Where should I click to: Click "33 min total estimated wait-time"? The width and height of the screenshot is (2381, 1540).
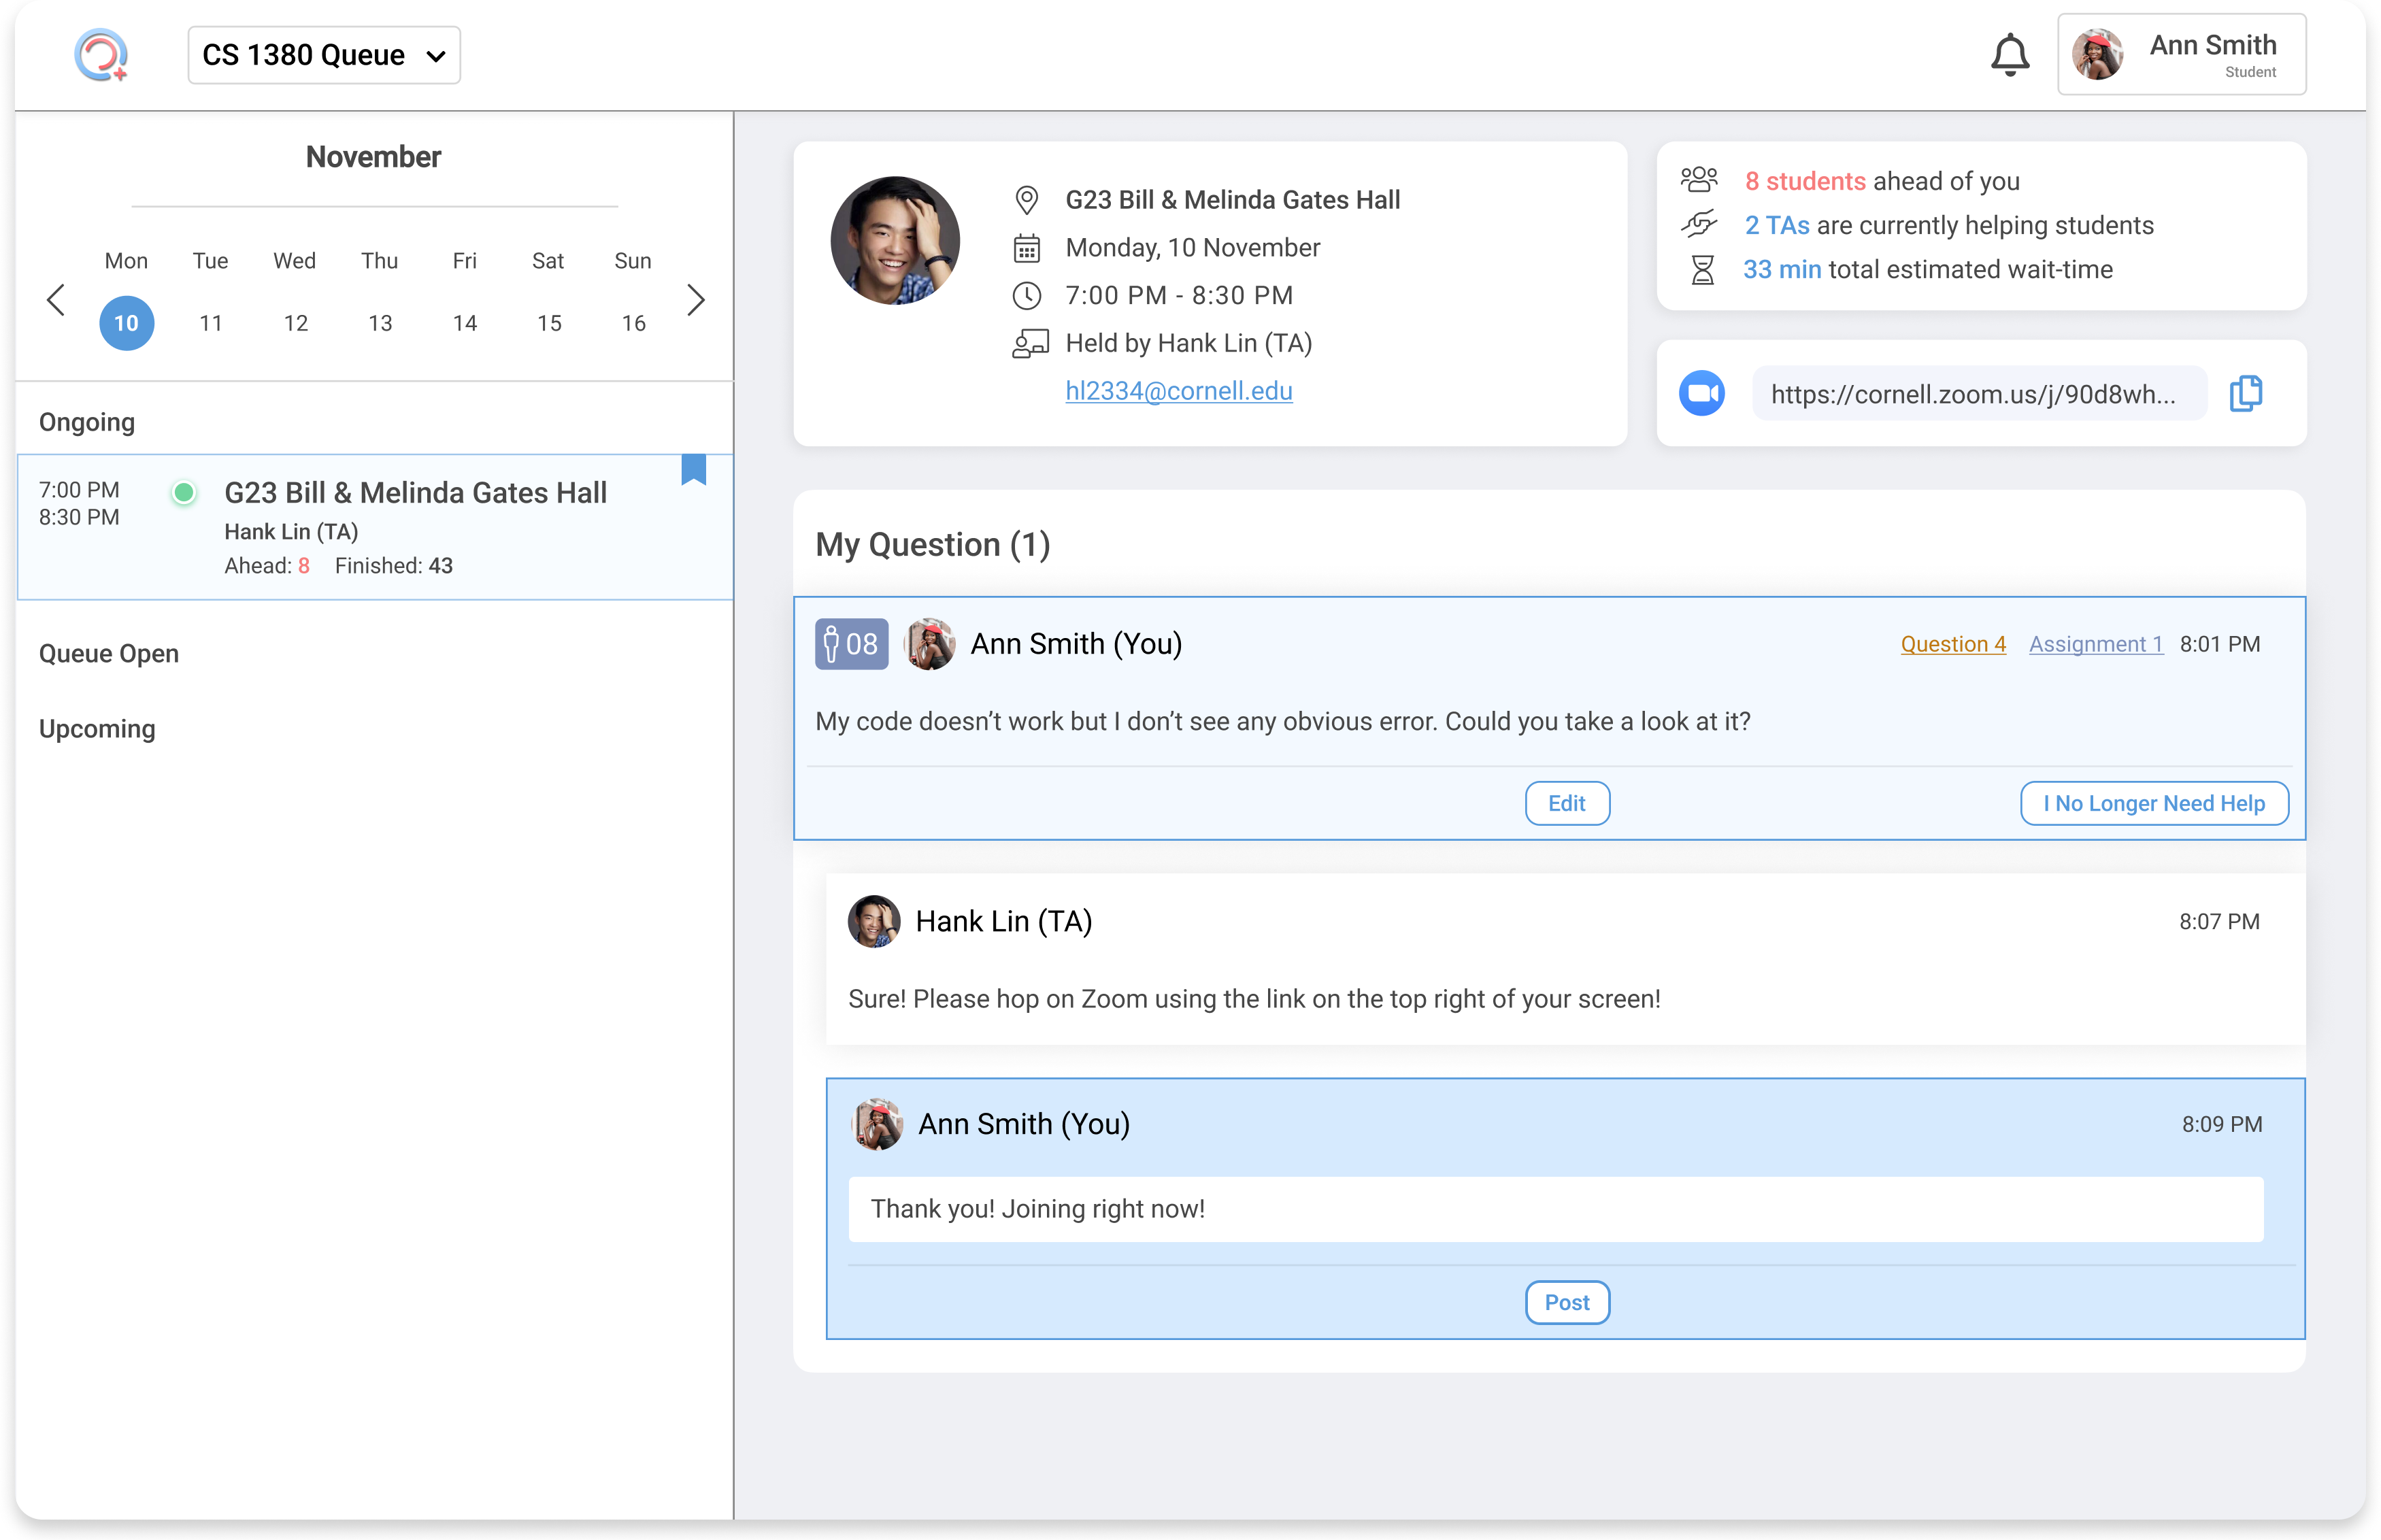(1928, 269)
